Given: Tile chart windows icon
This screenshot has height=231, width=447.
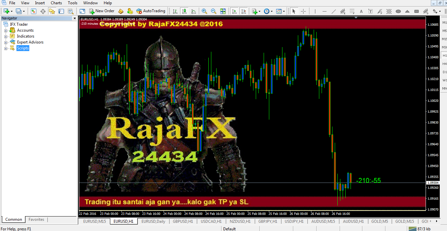Looking at the screenshot, I should pos(223,11).
